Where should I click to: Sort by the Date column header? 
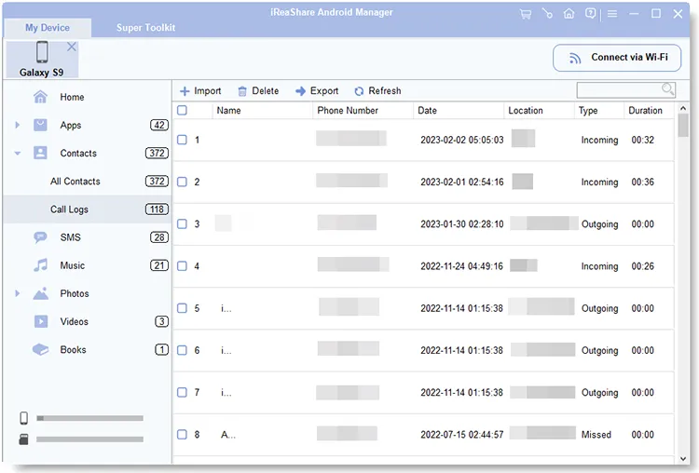(459, 111)
